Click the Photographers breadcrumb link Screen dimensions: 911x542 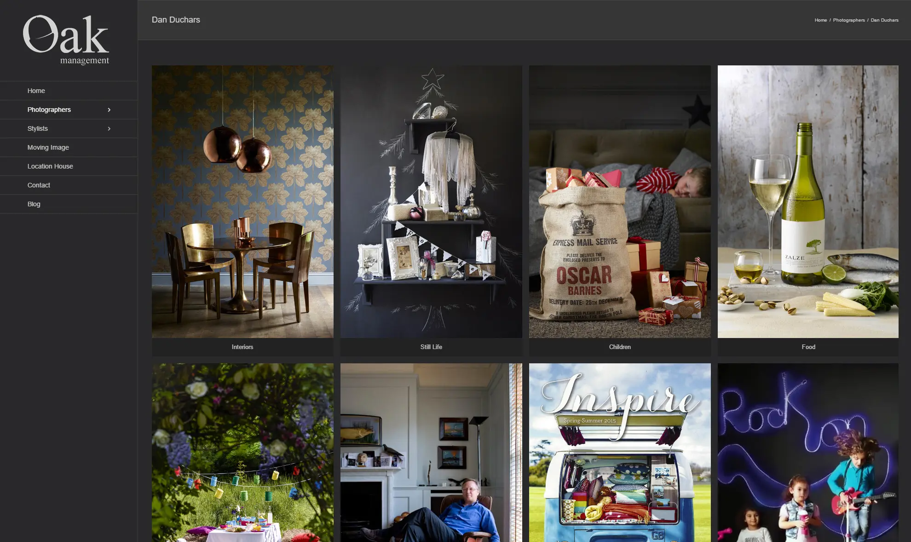[848, 20]
